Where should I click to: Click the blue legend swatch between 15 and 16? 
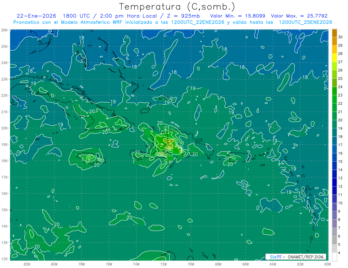334,157
